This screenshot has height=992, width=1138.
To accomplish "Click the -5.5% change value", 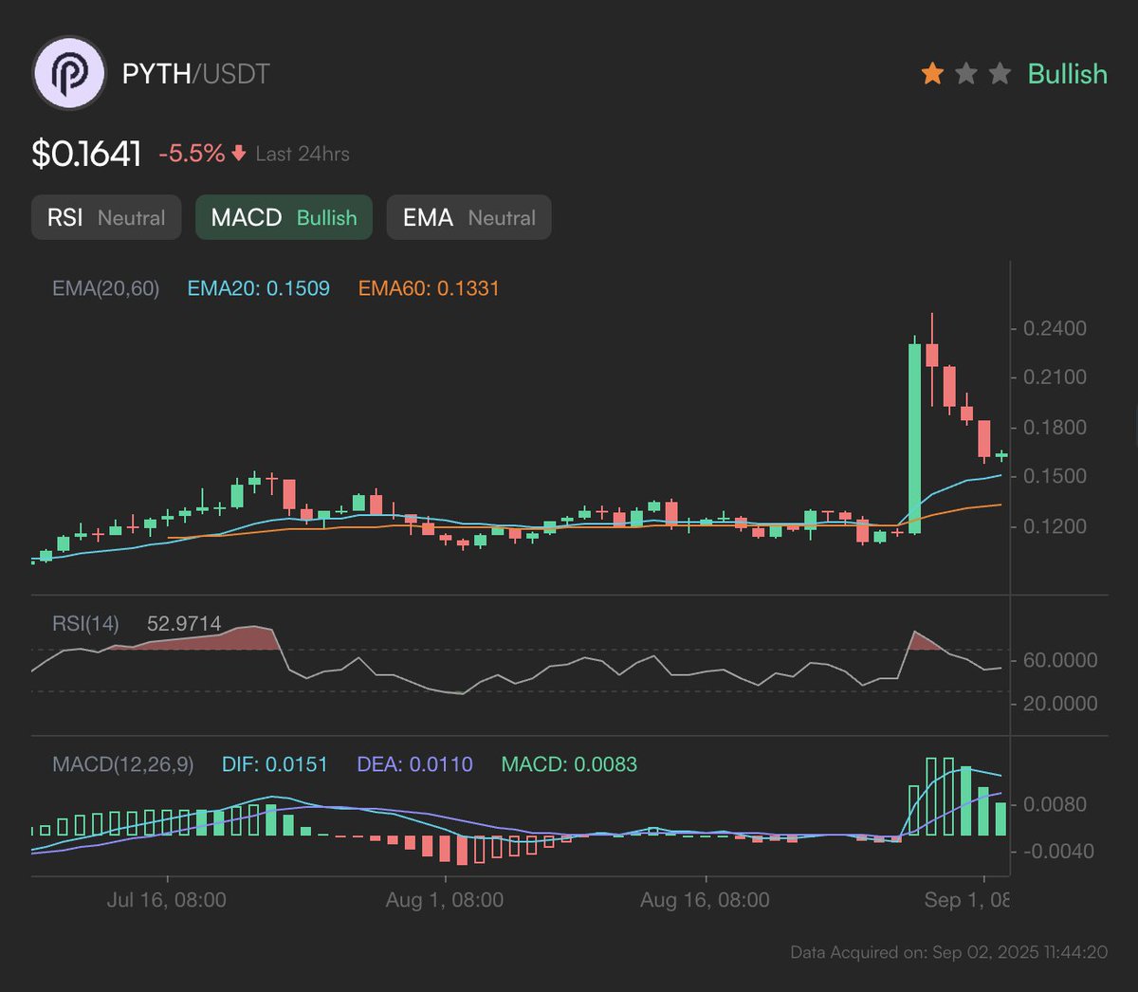I will [x=192, y=154].
